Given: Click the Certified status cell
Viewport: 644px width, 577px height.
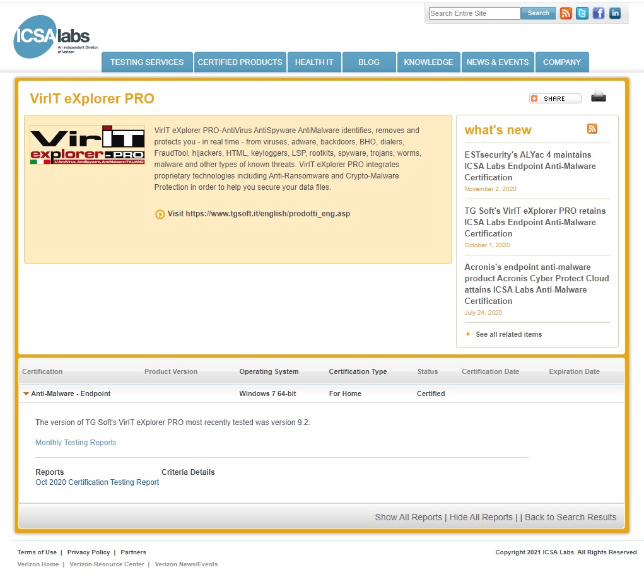Looking at the screenshot, I should click(430, 393).
